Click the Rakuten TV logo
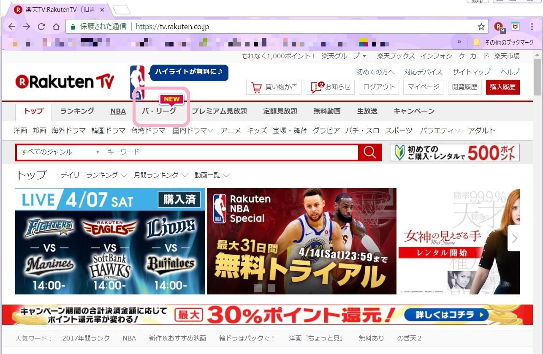Screen dimensions: 543x354 click(65, 82)
